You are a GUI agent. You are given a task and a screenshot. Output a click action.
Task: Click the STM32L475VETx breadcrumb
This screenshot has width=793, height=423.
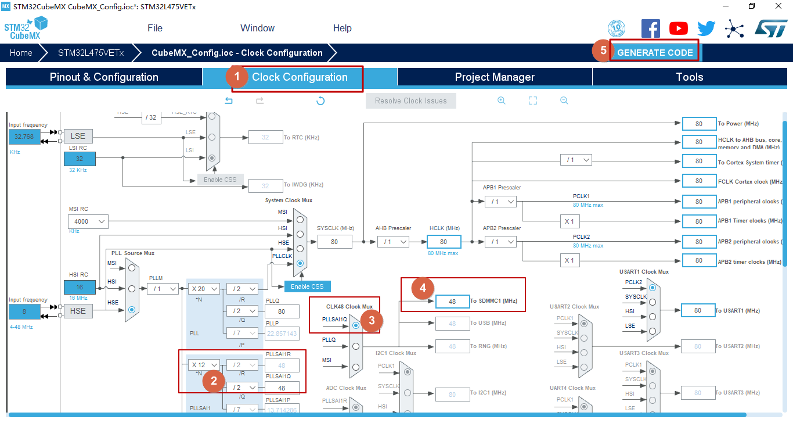click(91, 52)
